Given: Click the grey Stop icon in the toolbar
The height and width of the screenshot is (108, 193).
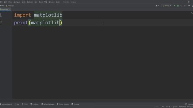Looking at the screenshot, I should click(185, 6).
